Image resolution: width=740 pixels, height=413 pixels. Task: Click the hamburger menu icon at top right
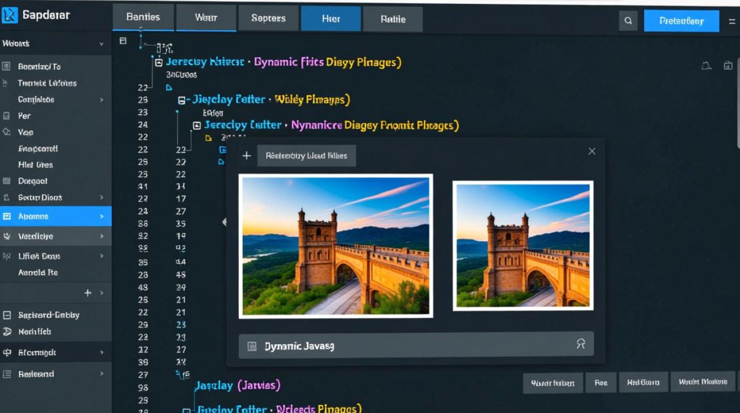732,21
